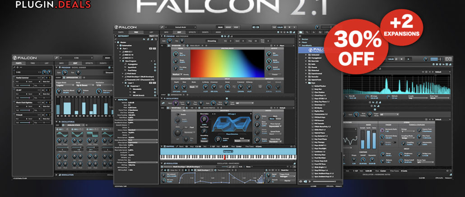
Task: Switch to the PERF view in center window
Action: 237,27
